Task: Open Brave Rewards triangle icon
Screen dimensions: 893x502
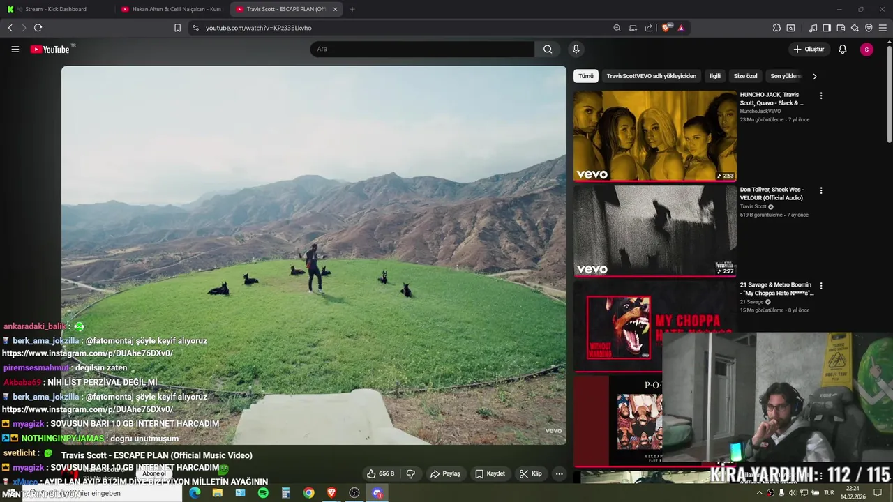Action: pyautogui.click(x=681, y=28)
